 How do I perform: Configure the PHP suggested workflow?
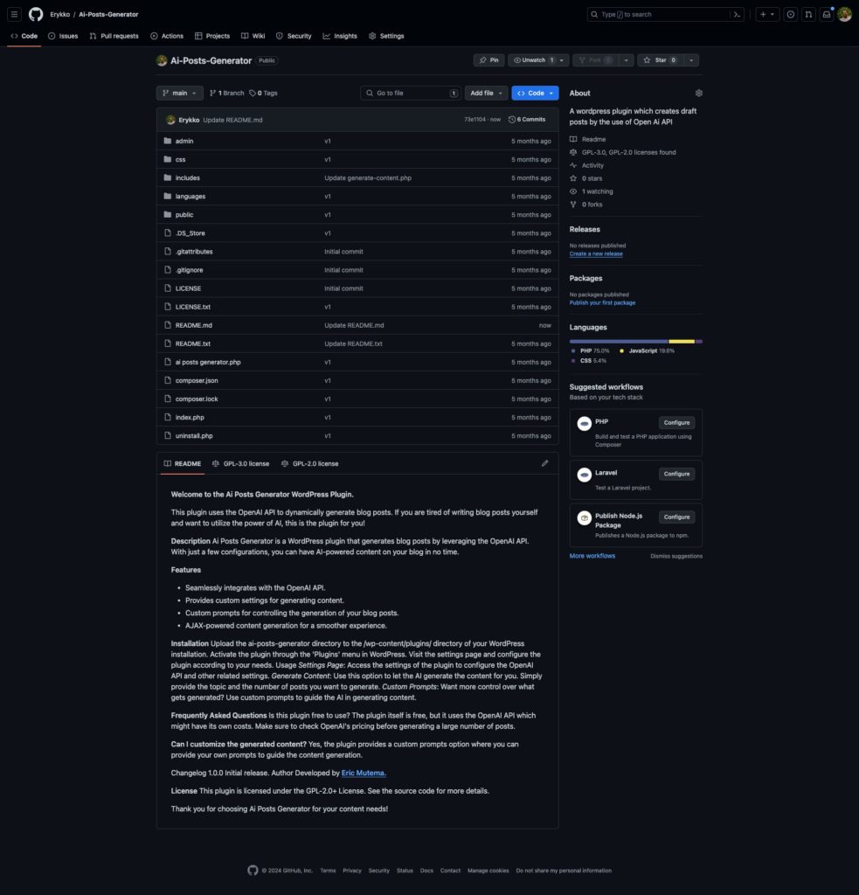click(677, 423)
